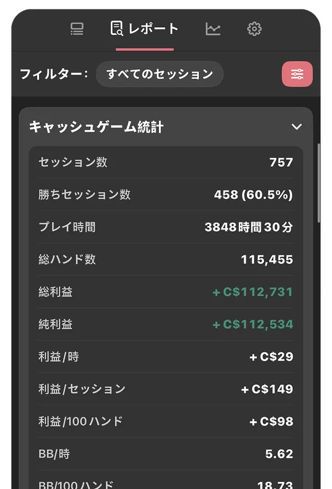This screenshot has width=332, height=489.
Task: Click the 総ハンド数 value 115,455
Action: tap(267, 260)
